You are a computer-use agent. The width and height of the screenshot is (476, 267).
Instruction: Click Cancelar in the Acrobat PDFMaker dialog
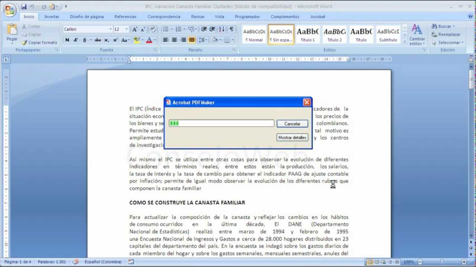coord(292,124)
